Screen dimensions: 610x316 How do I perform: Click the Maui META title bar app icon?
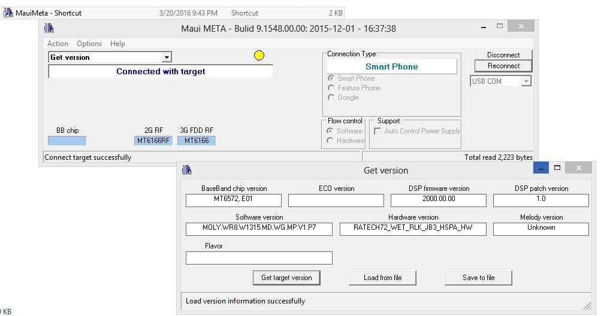click(49, 28)
